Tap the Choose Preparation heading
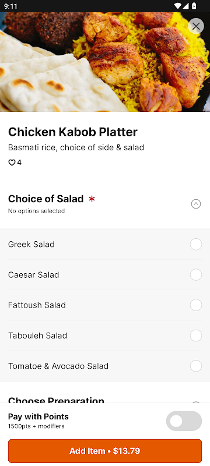210x466 pixels. 56,400
